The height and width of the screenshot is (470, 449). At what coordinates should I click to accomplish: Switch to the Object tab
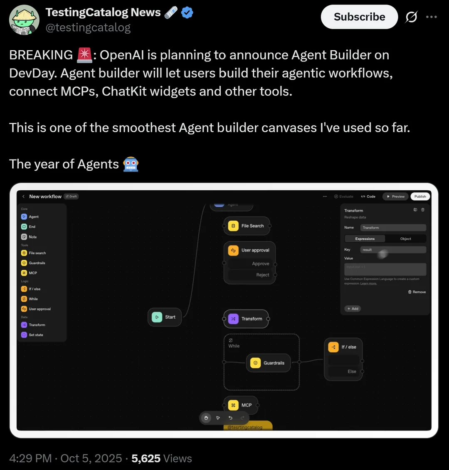click(x=405, y=239)
